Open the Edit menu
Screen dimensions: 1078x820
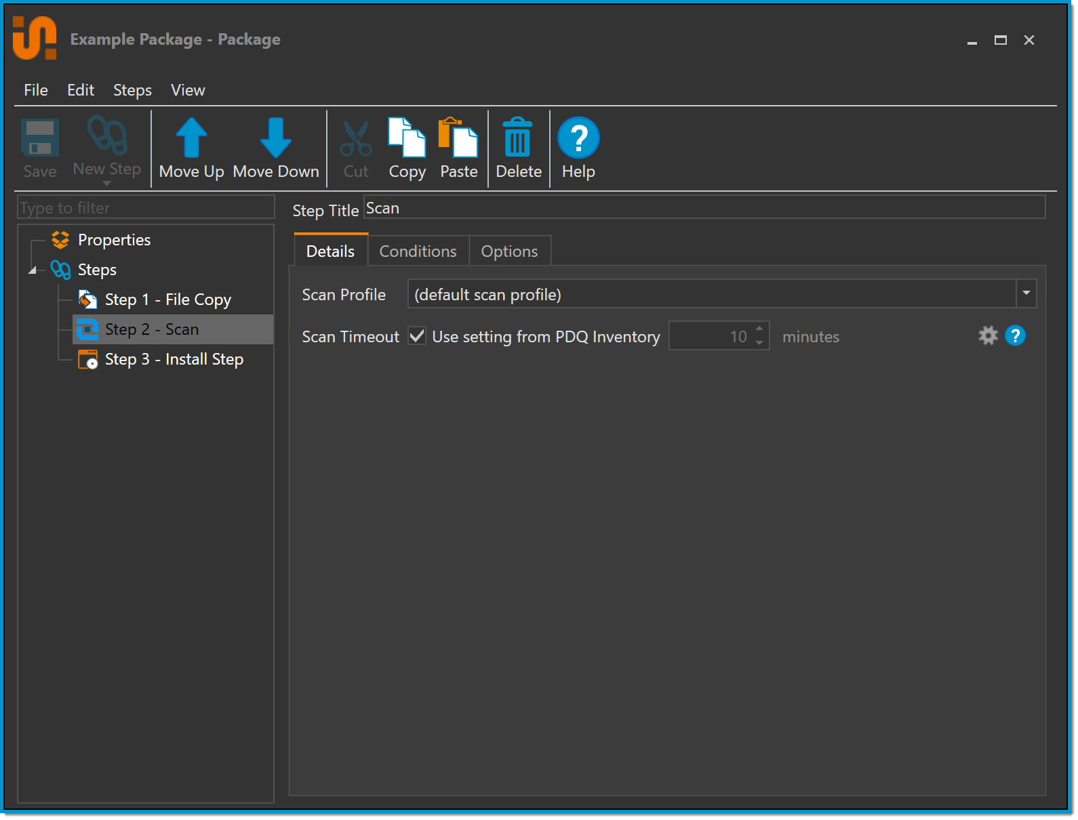tap(81, 90)
